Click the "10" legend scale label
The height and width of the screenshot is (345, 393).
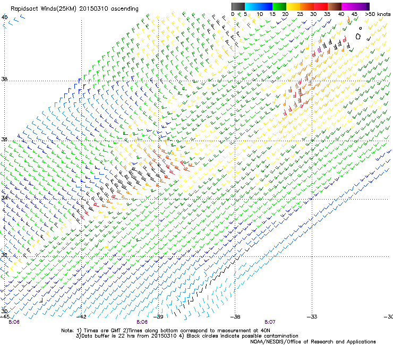pos(260,14)
